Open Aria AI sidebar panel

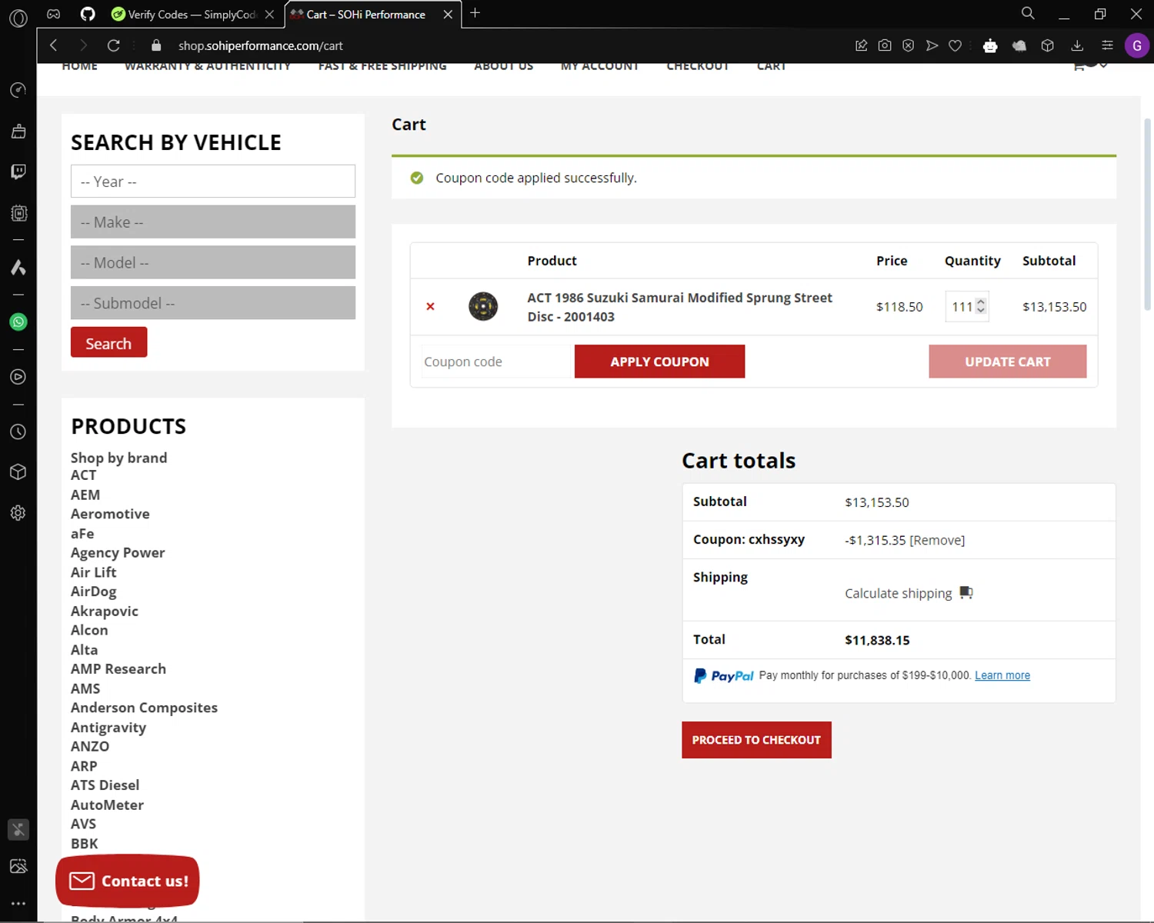click(x=18, y=267)
